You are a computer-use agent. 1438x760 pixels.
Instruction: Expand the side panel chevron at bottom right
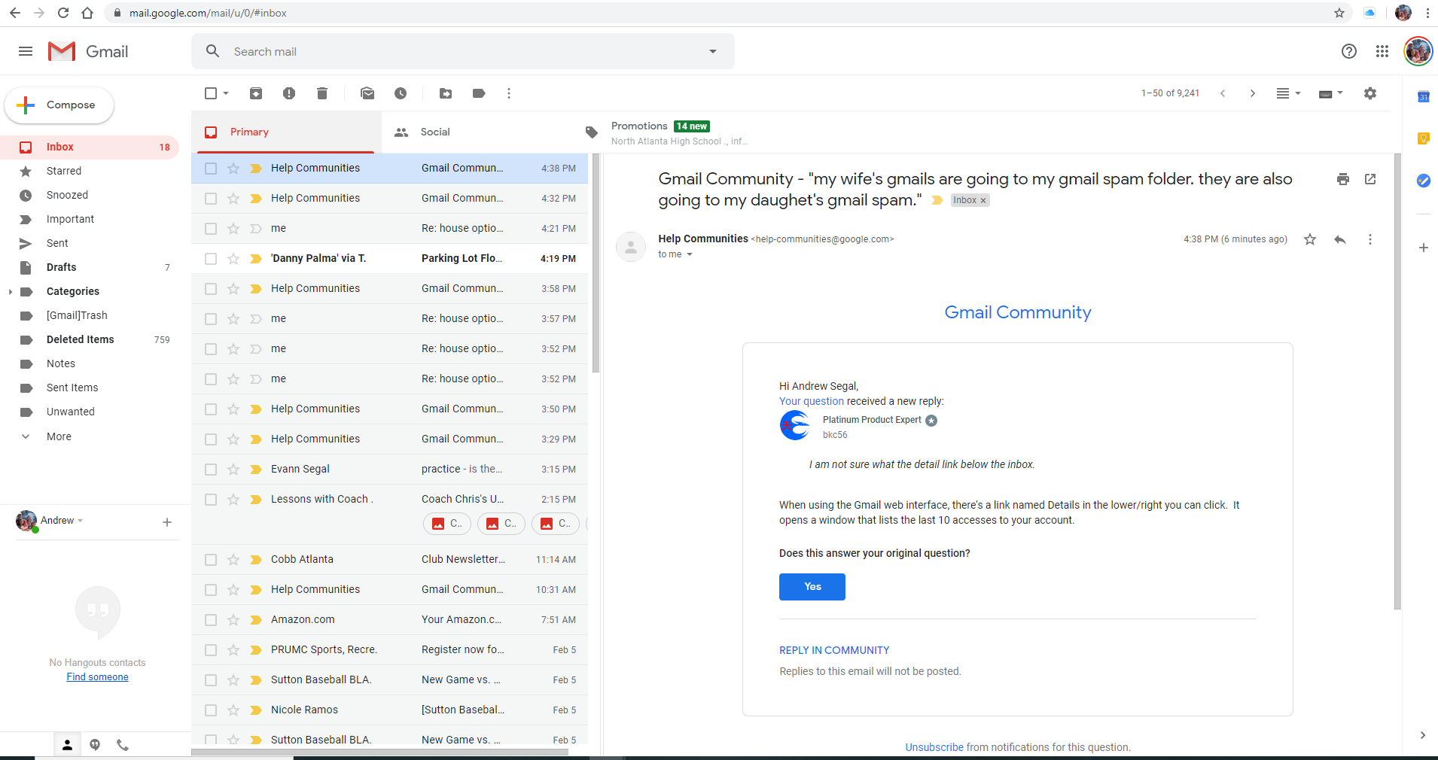tap(1422, 735)
